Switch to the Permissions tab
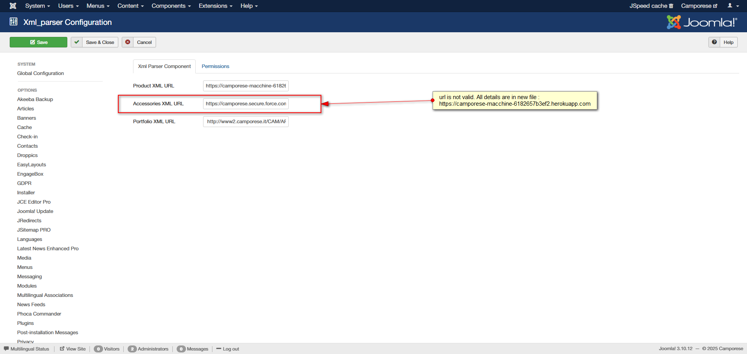This screenshot has height=354, width=747. pyautogui.click(x=216, y=66)
